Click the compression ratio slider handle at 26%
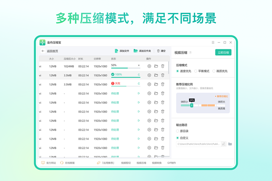 pyautogui.click(x=192, y=105)
